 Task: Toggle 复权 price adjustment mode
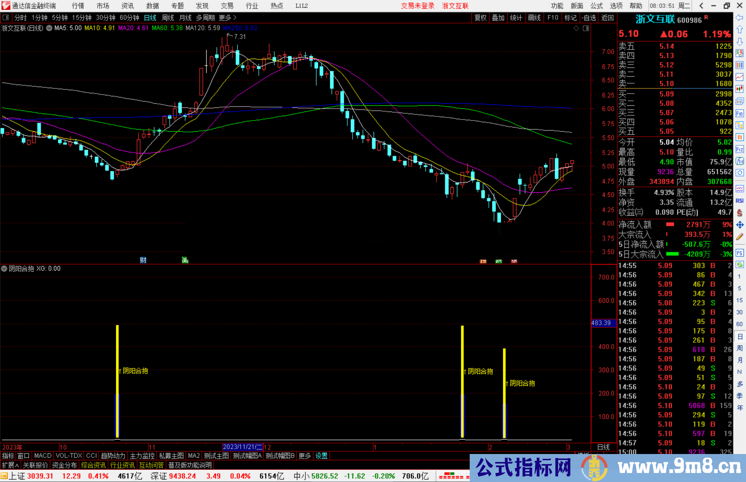tap(480, 18)
